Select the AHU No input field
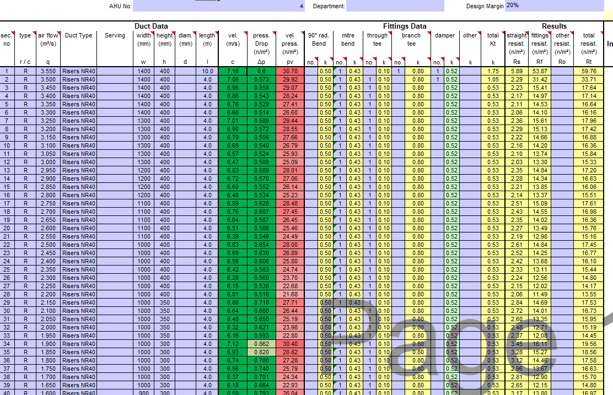The width and height of the screenshot is (613, 395). click(x=219, y=6)
